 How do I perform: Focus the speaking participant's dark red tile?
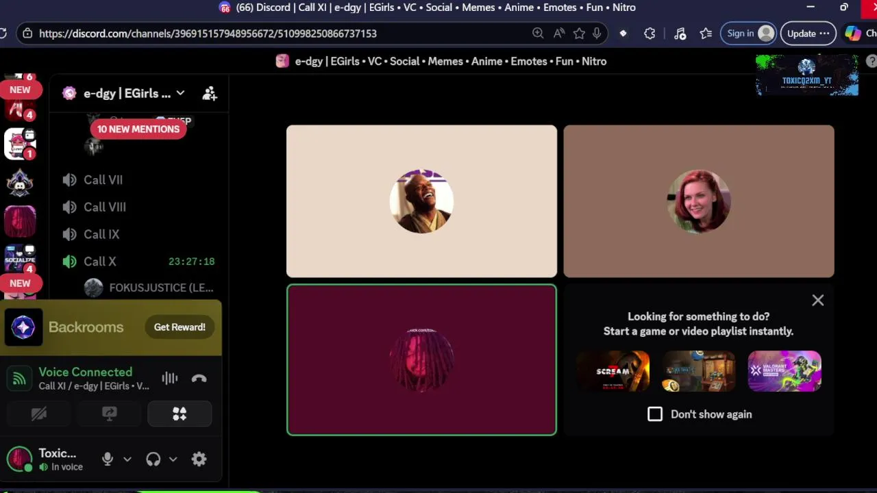(421, 360)
